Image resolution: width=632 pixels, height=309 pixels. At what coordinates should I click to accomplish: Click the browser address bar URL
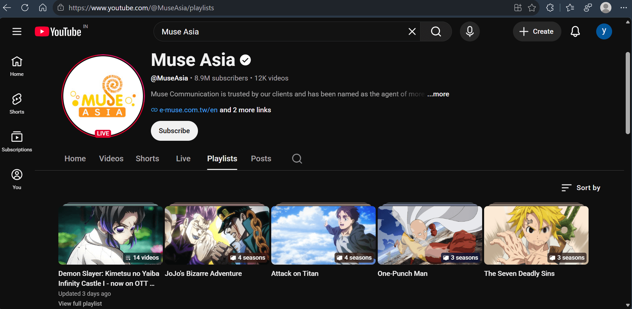pyautogui.click(x=141, y=8)
